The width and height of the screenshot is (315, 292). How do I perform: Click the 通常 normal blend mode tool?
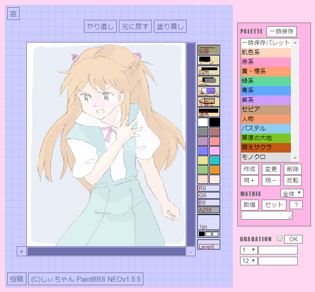coord(209,112)
